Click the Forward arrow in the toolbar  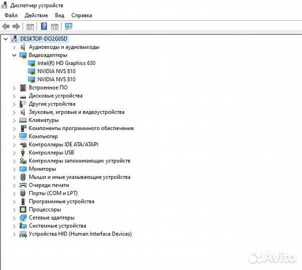pos(16,26)
